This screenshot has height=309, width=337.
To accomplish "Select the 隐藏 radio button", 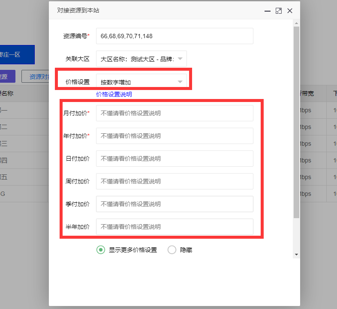I will pyautogui.click(x=172, y=250).
